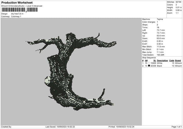
Task: Click the Trims value 18
Action: point(158,27)
